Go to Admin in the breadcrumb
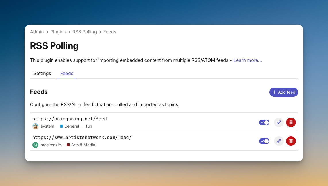This screenshot has width=328, height=186. [x=37, y=32]
